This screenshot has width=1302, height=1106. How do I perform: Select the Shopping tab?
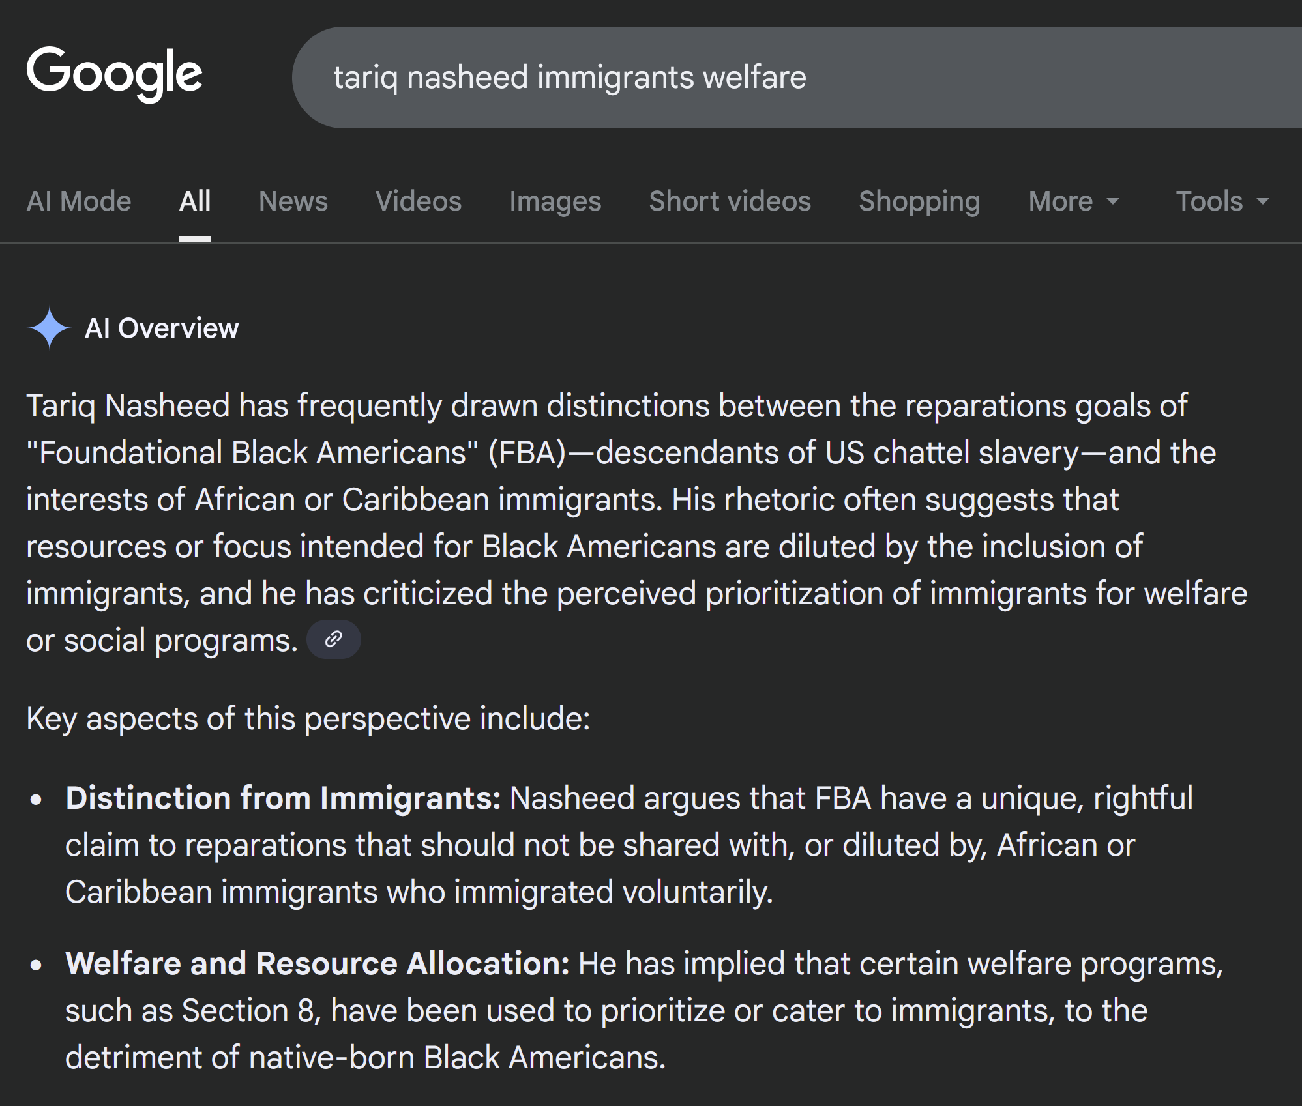tap(919, 201)
